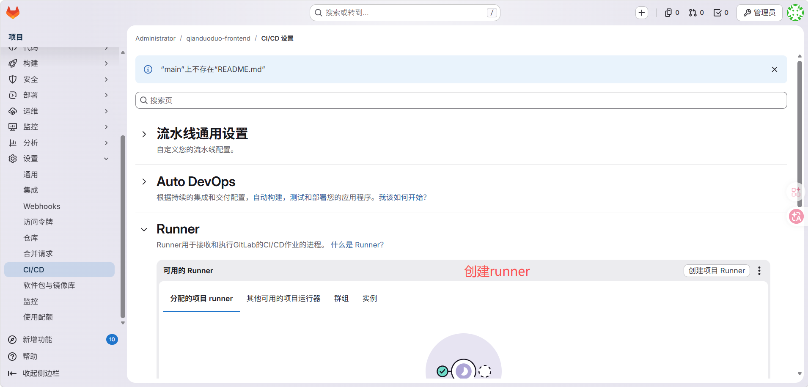Switch to other available project runners (其他可用的项目运行器) tab

(x=283, y=299)
